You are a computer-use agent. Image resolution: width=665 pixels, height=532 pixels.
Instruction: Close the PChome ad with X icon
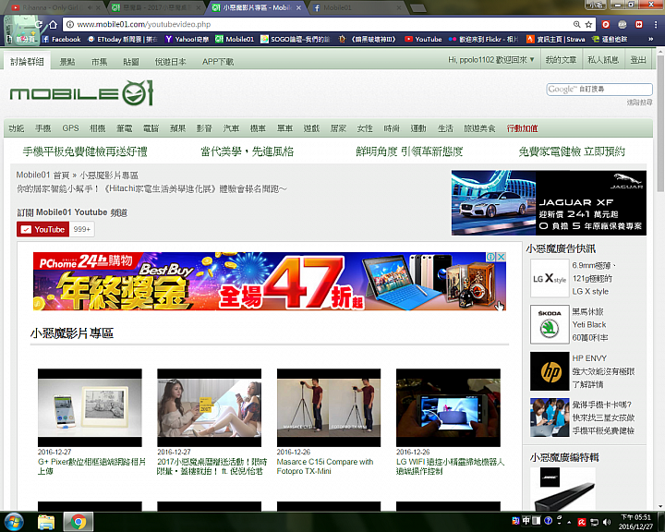[x=502, y=257]
